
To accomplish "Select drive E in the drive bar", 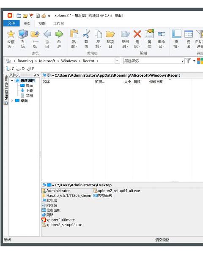I will (x=30, y=69).
